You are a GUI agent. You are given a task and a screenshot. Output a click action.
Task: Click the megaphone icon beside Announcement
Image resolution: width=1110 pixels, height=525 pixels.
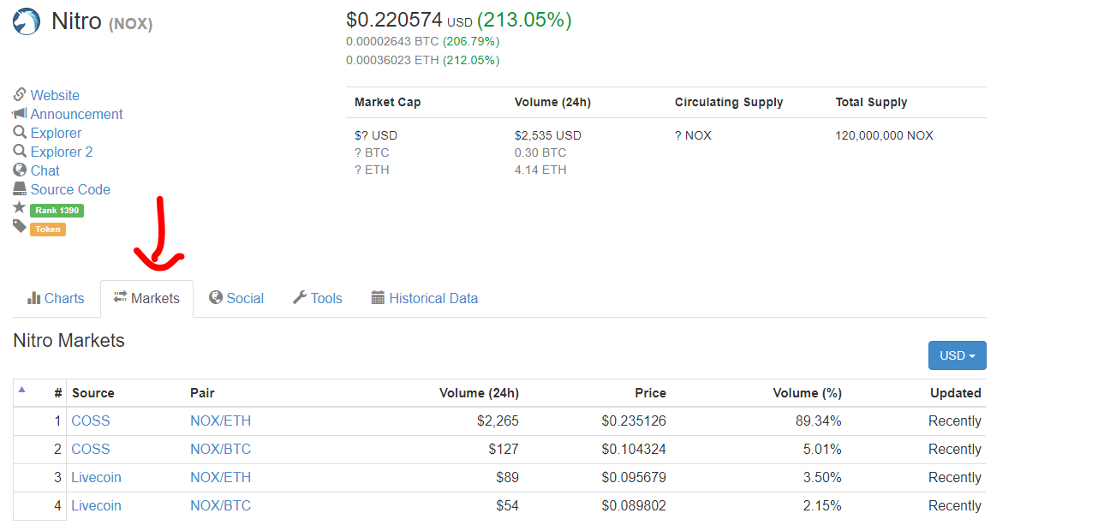pos(20,114)
